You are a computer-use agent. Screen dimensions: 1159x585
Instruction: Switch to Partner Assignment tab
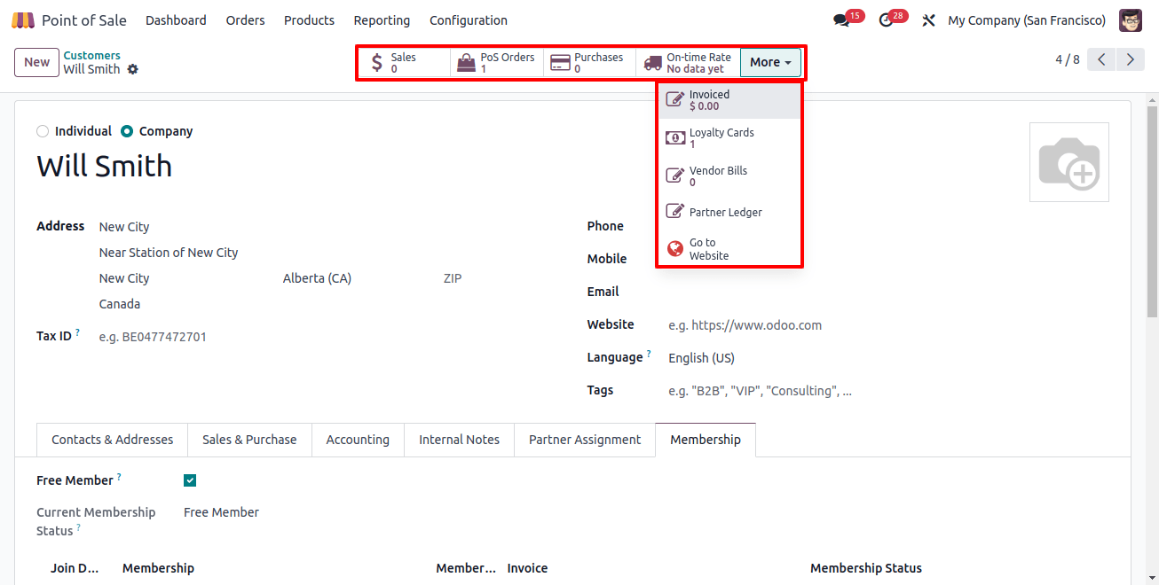pyautogui.click(x=585, y=440)
